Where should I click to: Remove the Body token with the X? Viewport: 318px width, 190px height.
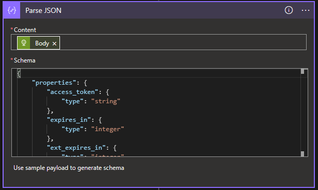pos(54,43)
